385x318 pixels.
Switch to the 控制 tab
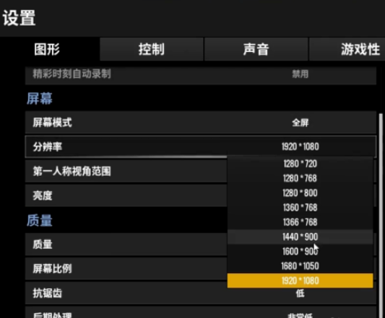[152, 49]
